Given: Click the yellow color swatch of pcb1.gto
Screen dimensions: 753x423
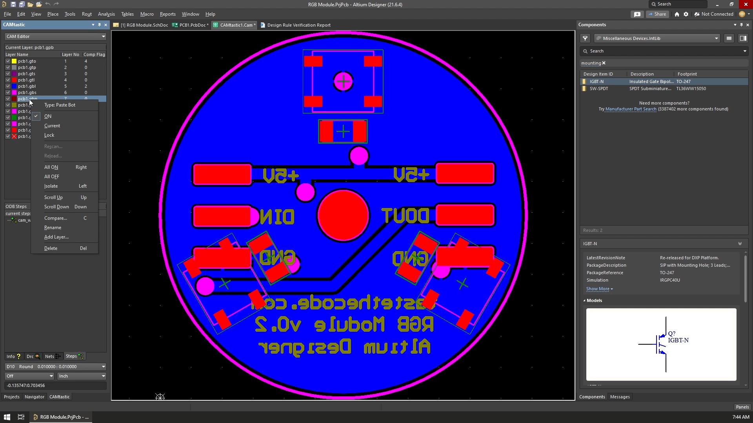Looking at the screenshot, I should click(x=15, y=61).
